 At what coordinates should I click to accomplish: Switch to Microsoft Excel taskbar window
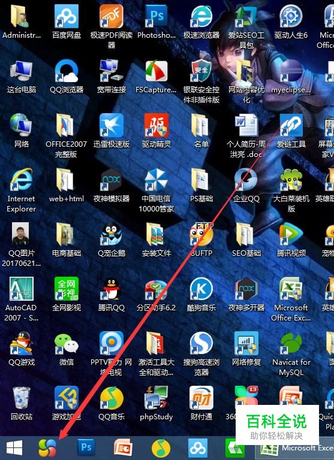294,448
